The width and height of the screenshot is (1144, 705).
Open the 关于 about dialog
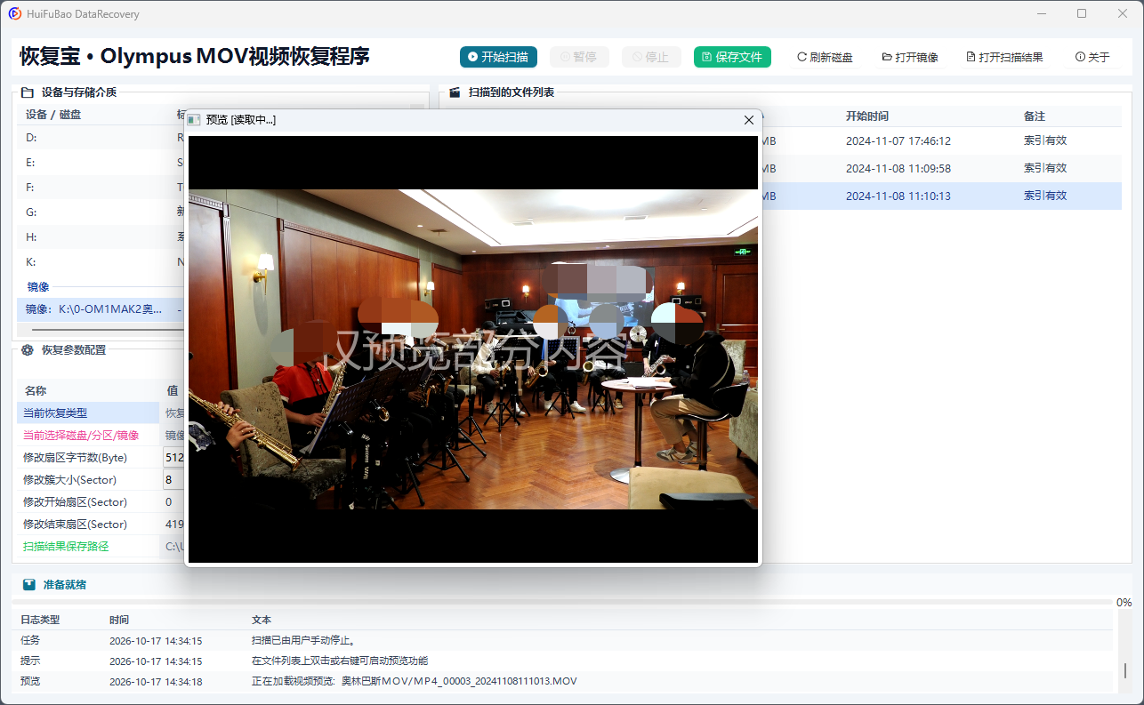pos(1092,57)
